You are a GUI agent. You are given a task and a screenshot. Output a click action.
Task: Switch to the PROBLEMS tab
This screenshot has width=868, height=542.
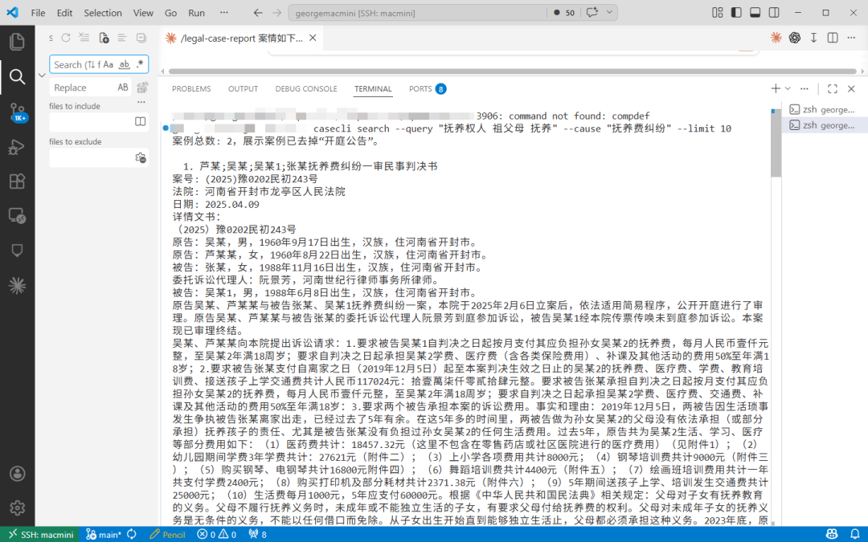[191, 88]
